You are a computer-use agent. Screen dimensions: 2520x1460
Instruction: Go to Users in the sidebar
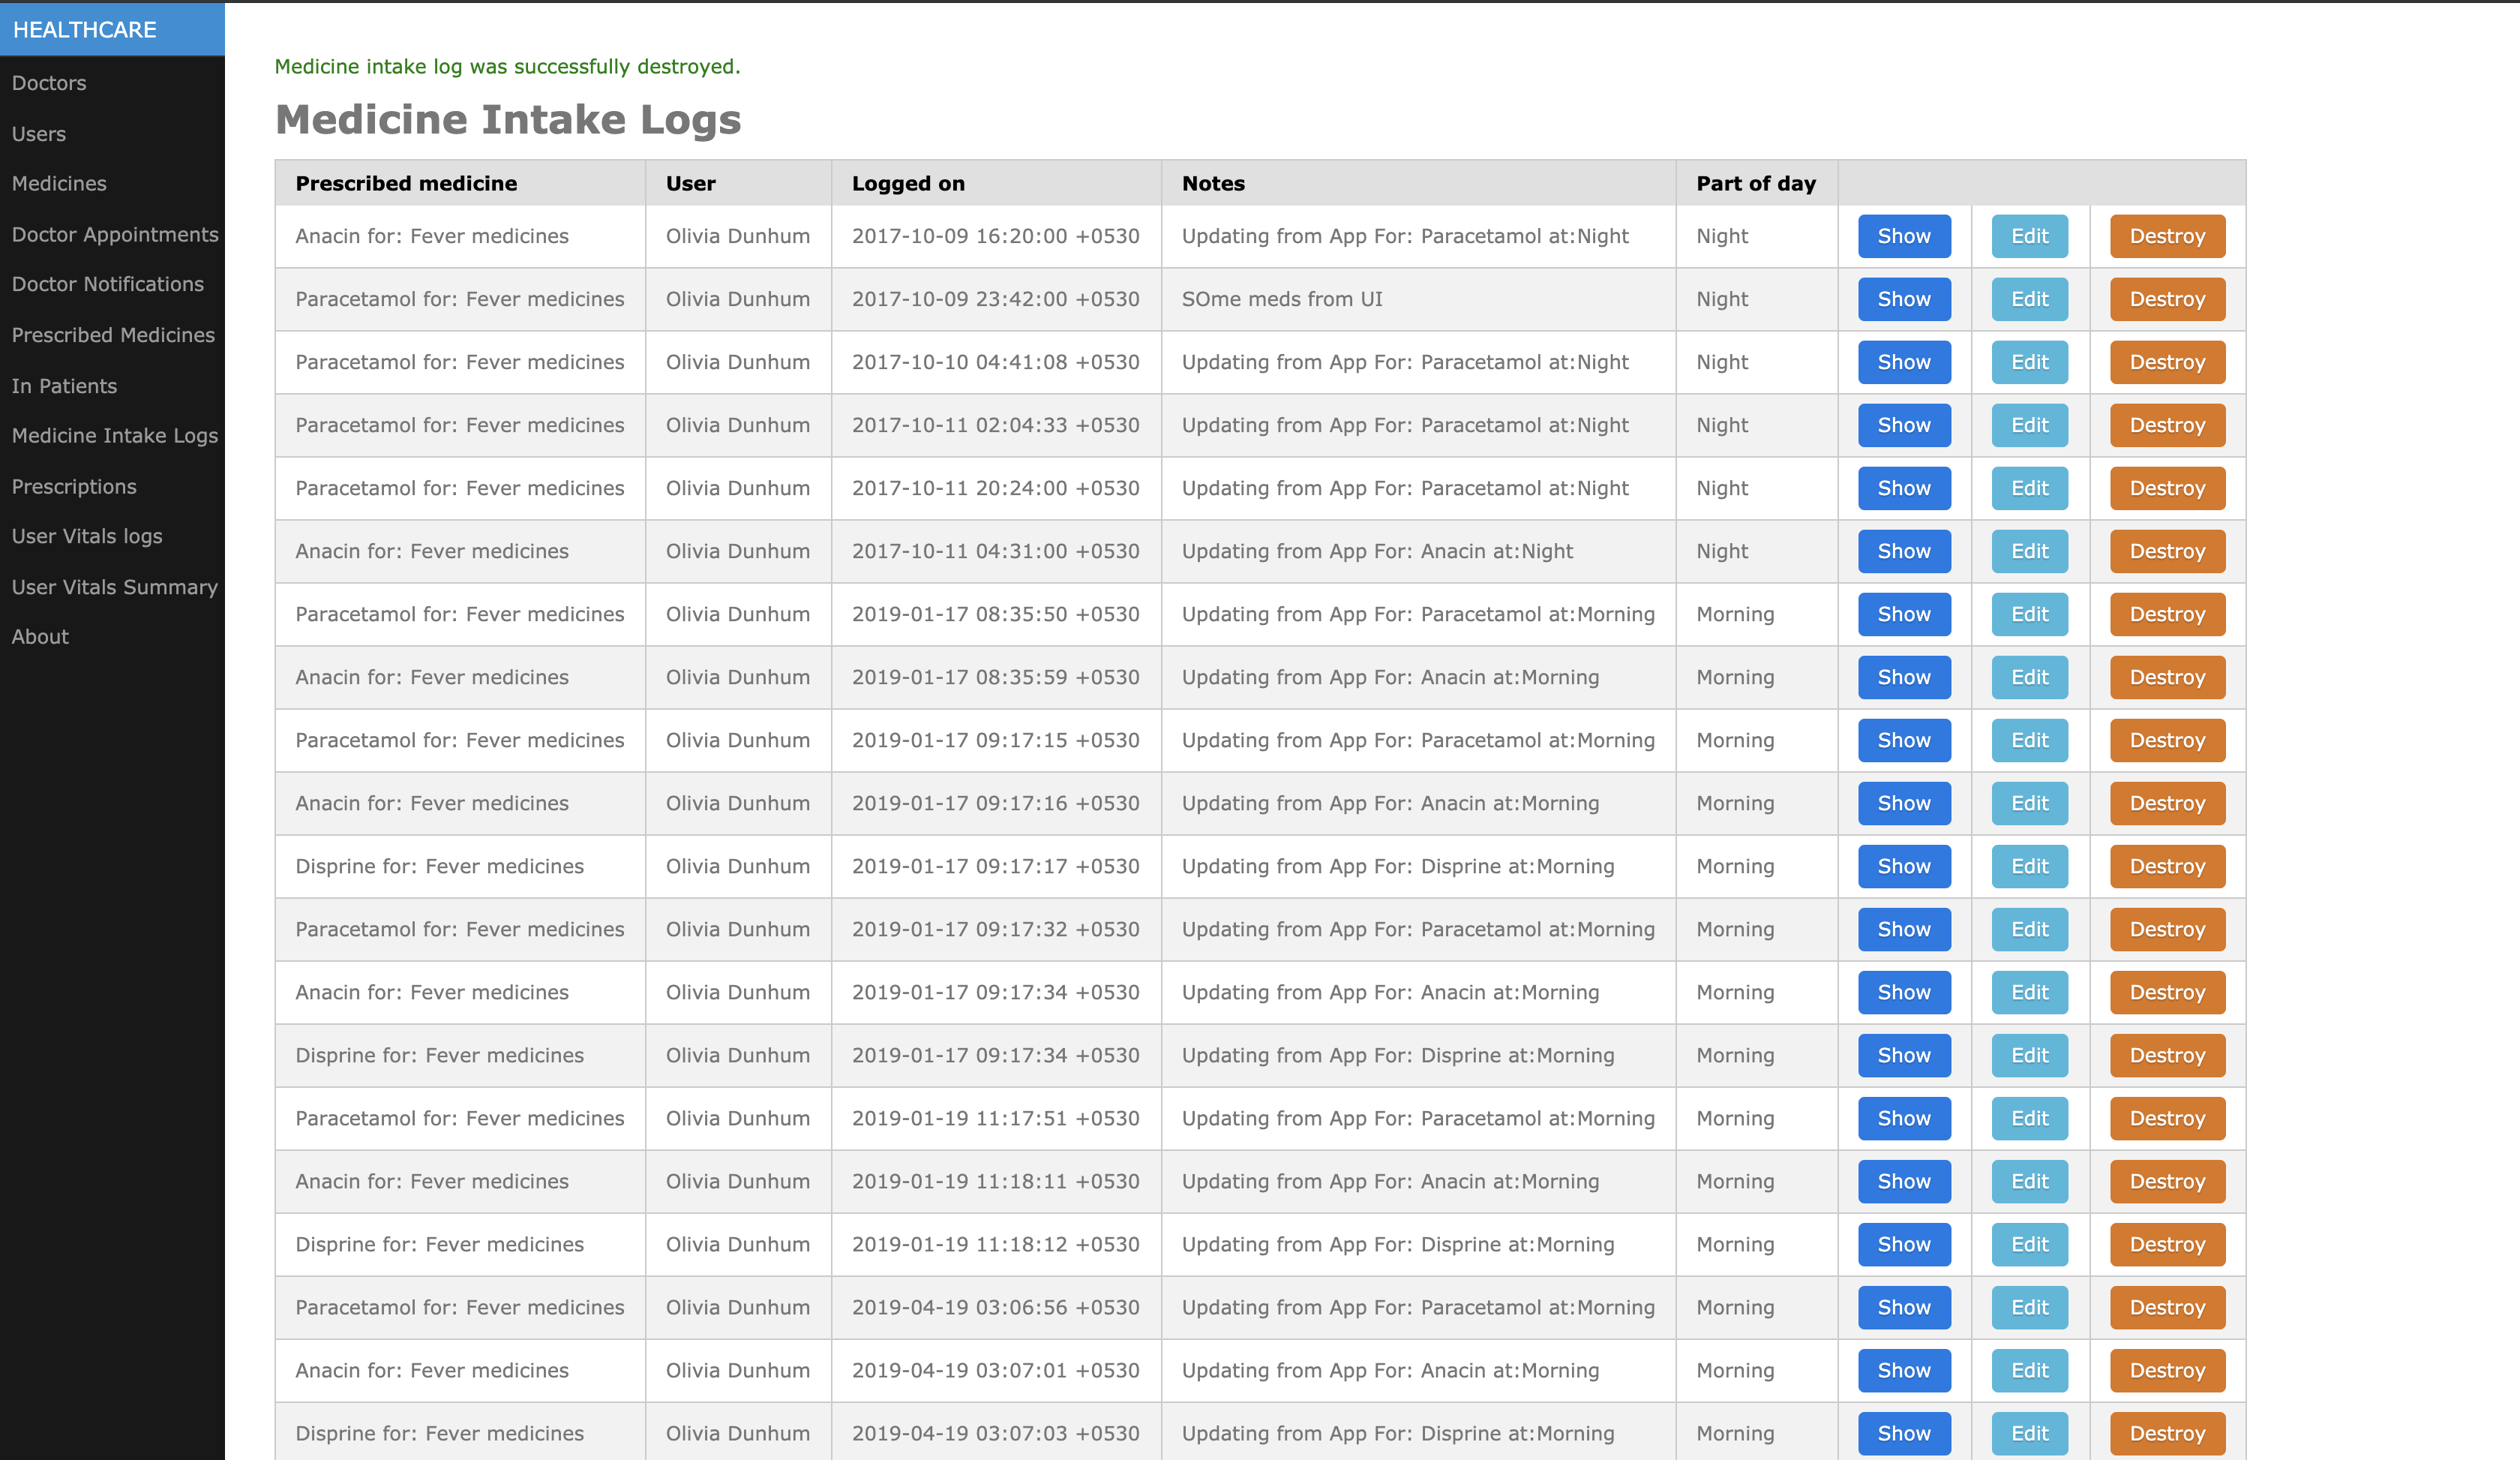[x=39, y=134]
